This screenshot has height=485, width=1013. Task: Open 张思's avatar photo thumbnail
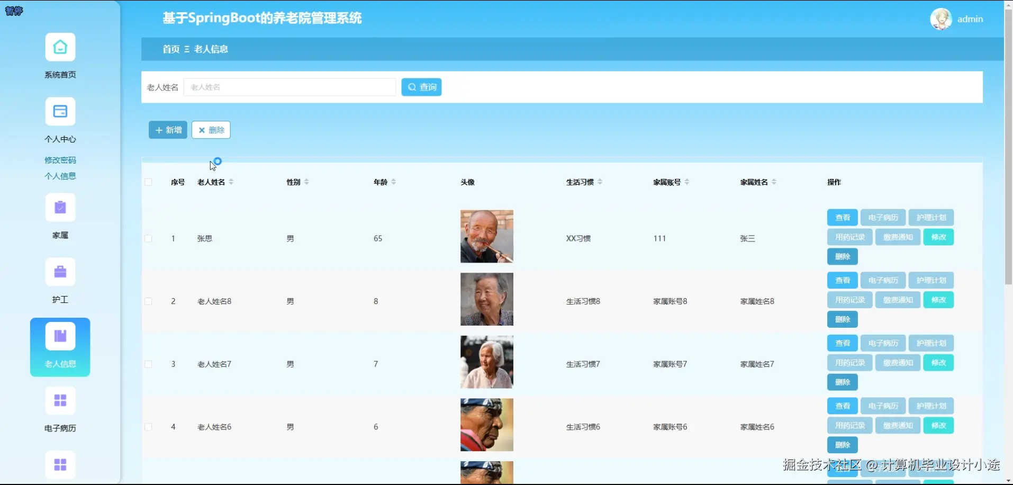[486, 237]
